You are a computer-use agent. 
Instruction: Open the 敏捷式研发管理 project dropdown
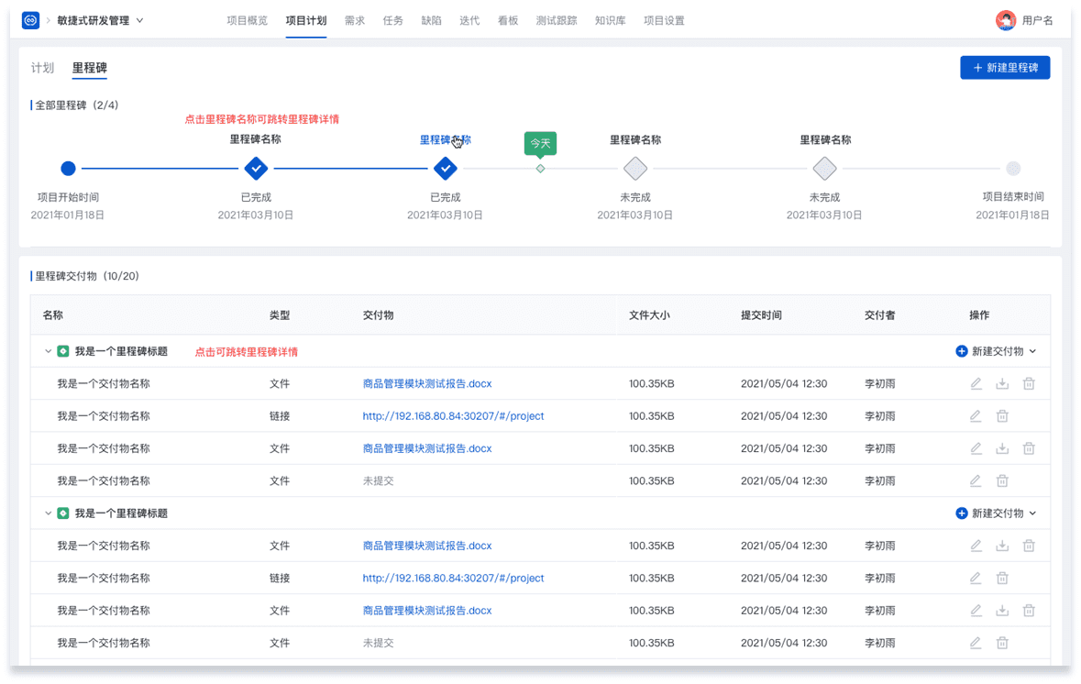click(100, 21)
